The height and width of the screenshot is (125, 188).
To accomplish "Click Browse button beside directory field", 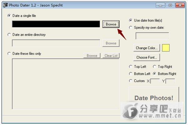I will (x=111, y=43).
